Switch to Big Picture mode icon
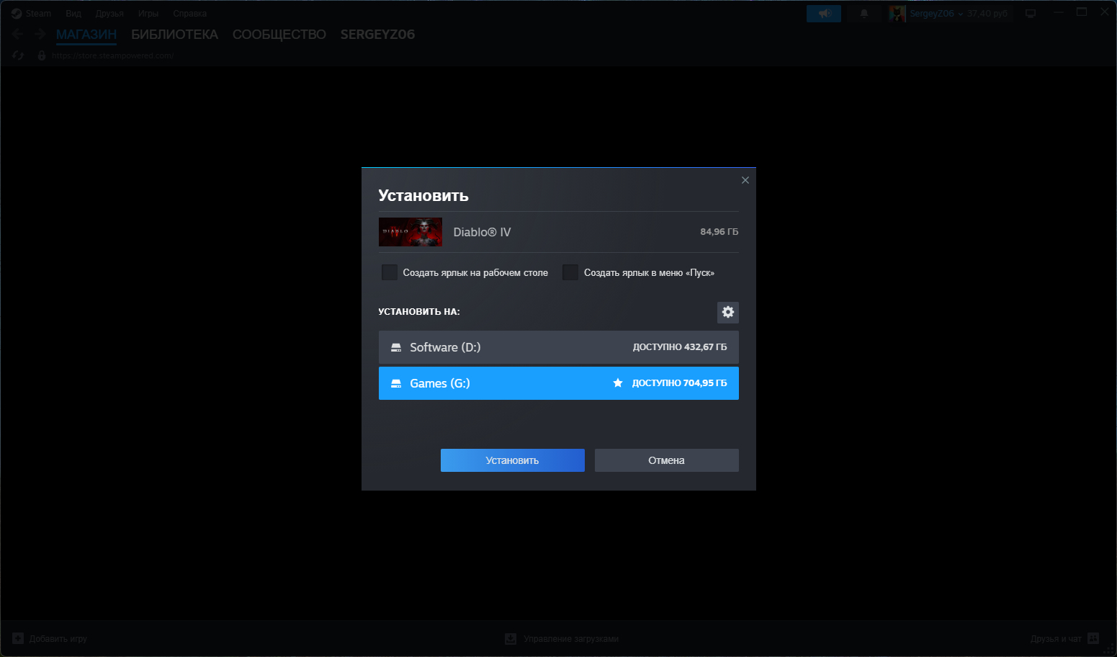The height and width of the screenshot is (657, 1117). click(x=1031, y=14)
